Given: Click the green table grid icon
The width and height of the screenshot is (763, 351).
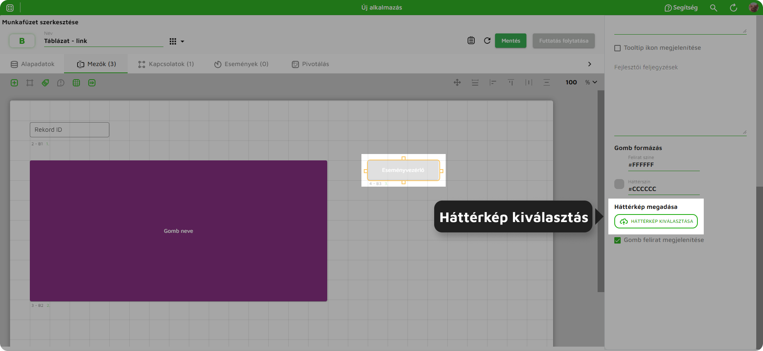Looking at the screenshot, I should coord(76,83).
